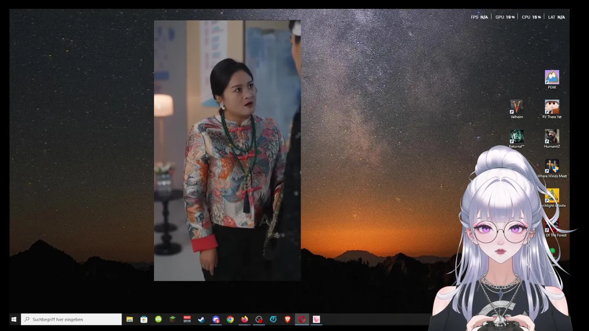Open OBS Studio from the taskbar
The height and width of the screenshot is (331, 589).
click(x=259, y=319)
